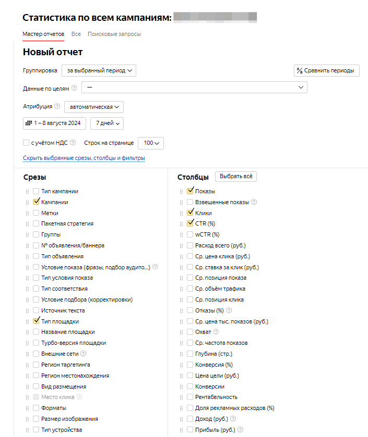Check Ср. цена клика (руб.) column

pos(190,256)
